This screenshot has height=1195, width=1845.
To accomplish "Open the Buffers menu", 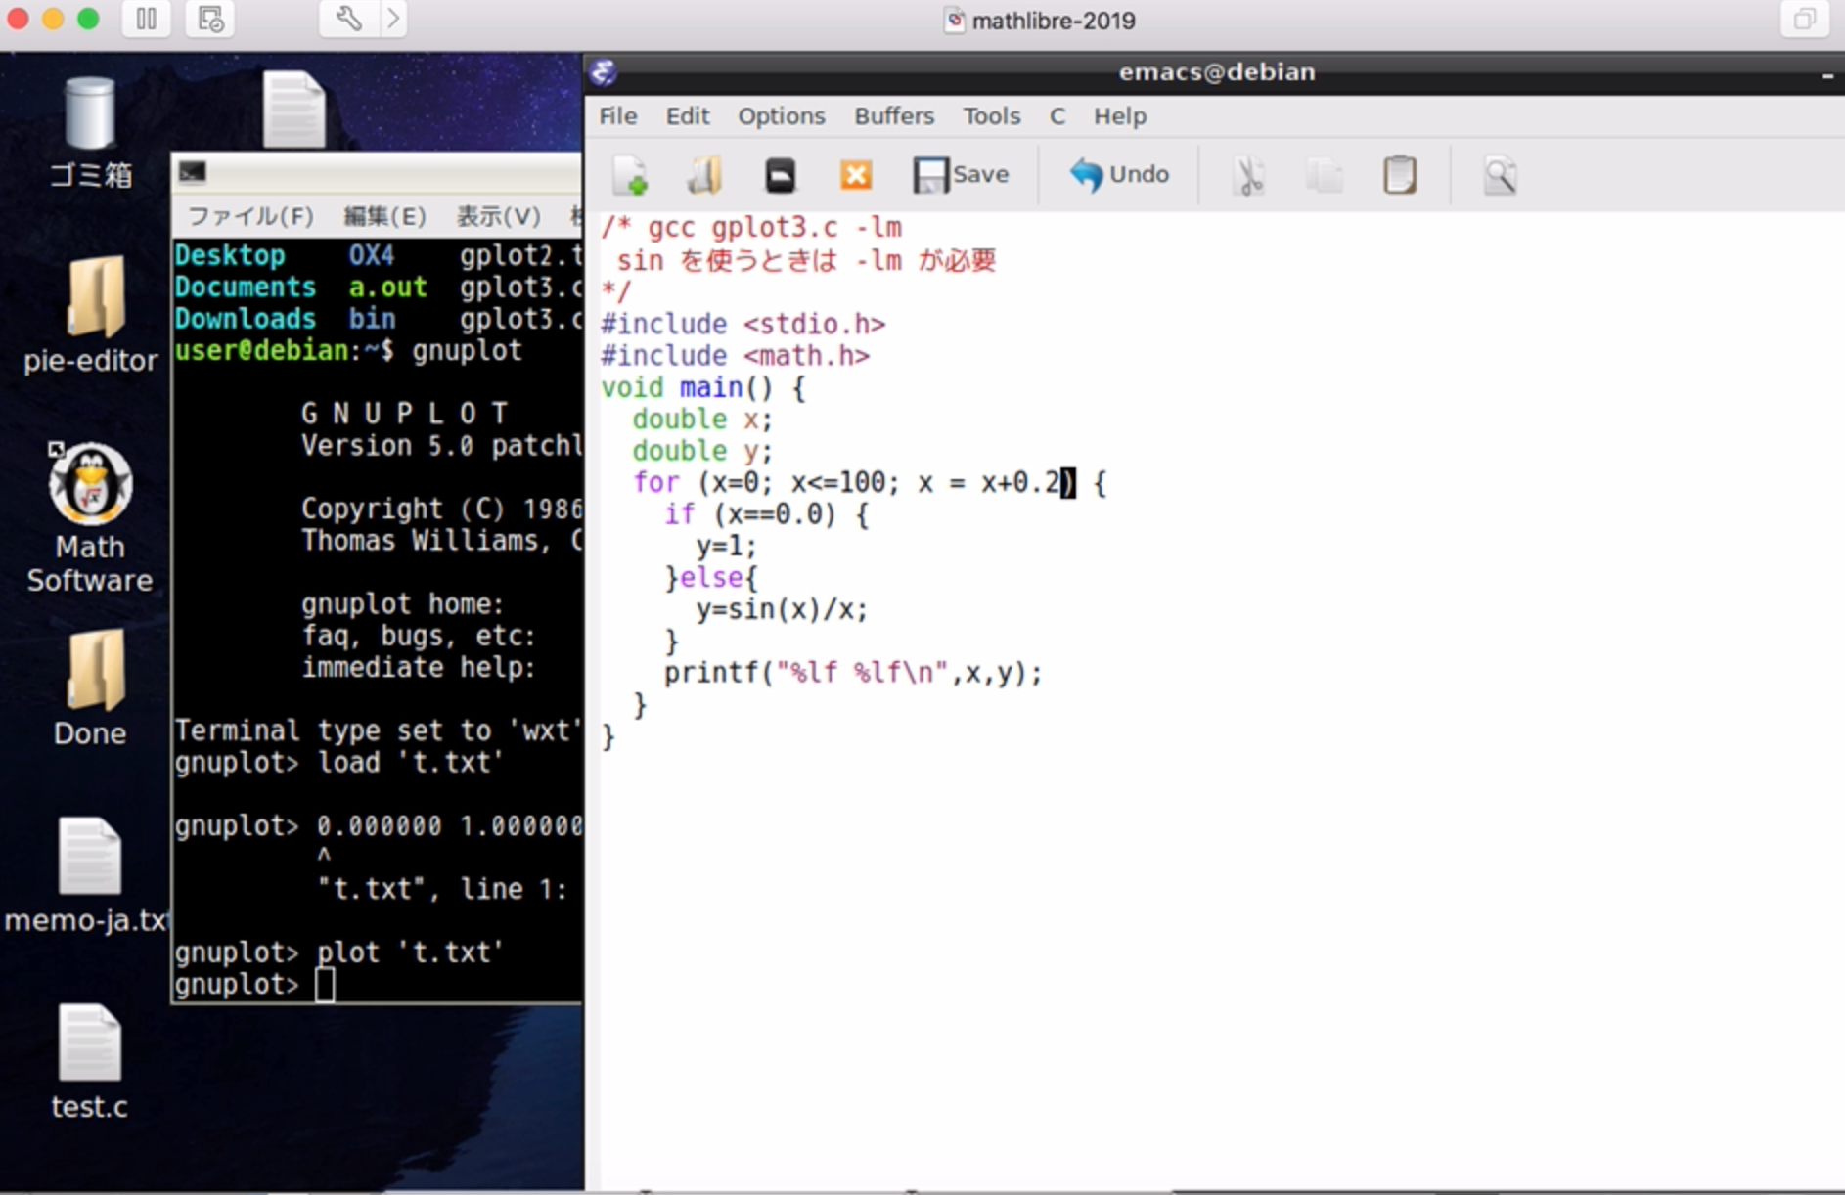I will click(894, 116).
